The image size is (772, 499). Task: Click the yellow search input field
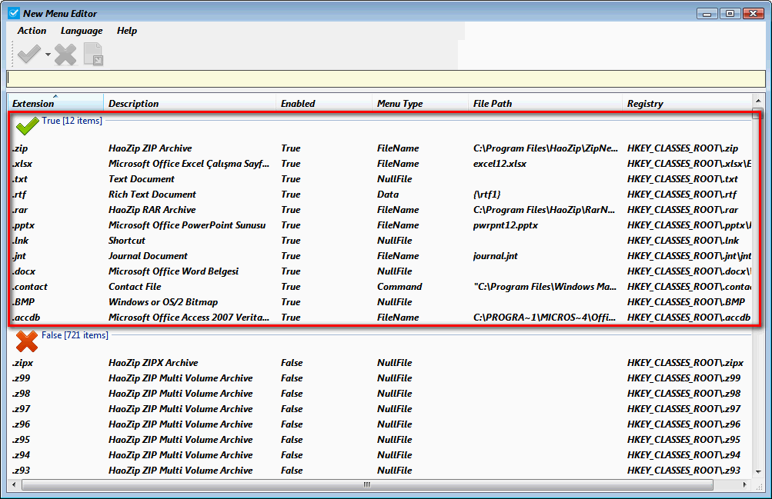coord(386,78)
